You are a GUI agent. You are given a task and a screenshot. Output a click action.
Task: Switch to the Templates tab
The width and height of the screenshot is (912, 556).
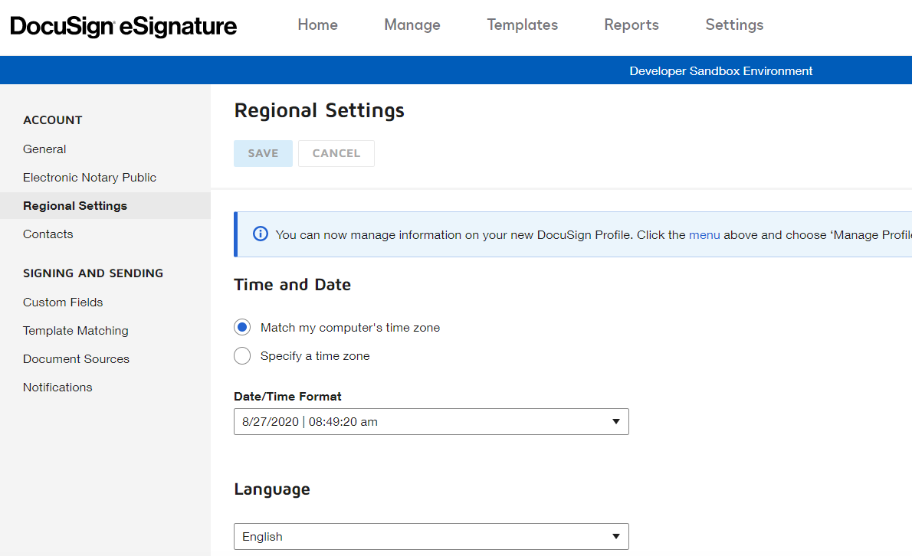(x=522, y=25)
